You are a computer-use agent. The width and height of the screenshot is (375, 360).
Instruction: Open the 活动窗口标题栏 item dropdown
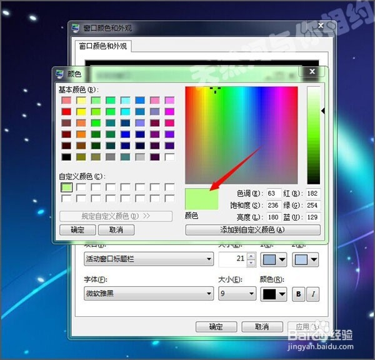149,259
